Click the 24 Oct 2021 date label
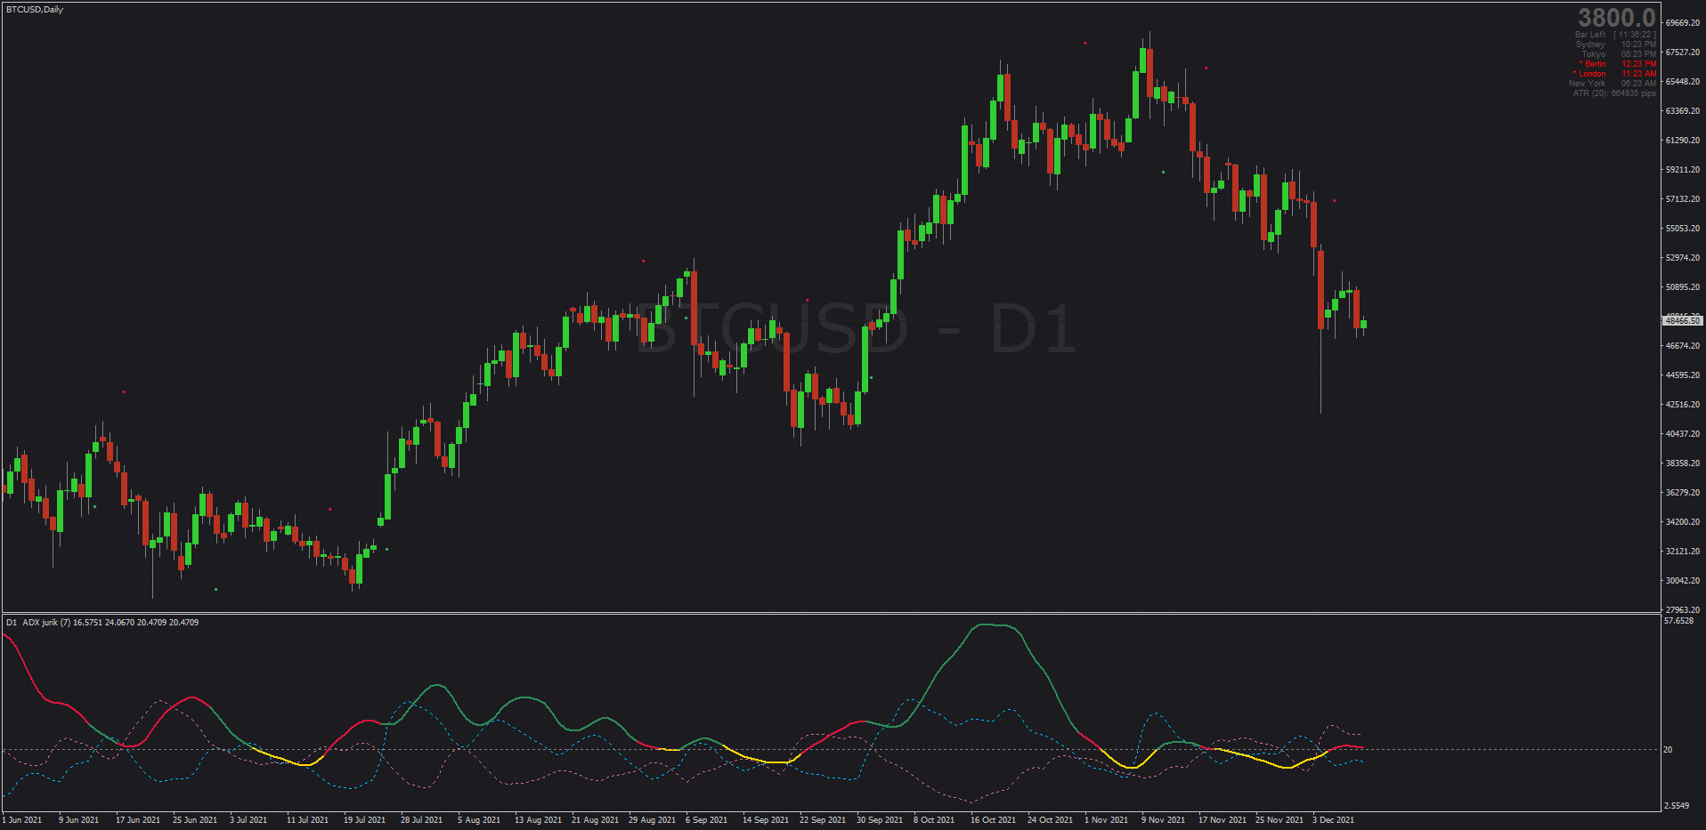This screenshot has width=1706, height=830. point(1051,820)
